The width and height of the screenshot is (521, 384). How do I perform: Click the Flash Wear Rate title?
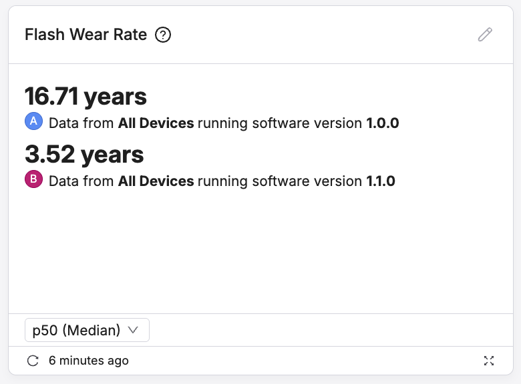click(x=85, y=35)
